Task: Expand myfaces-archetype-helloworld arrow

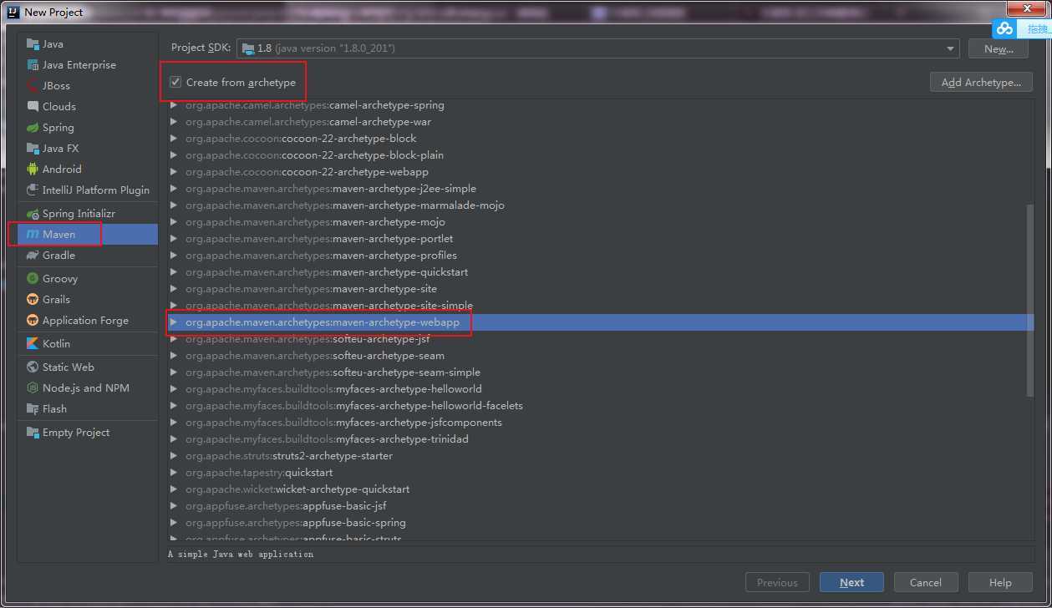Action: (x=174, y=389)
